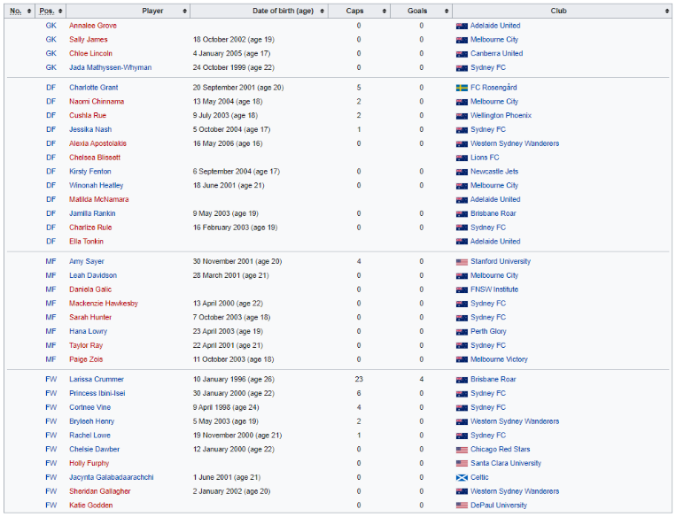Click the 23 caps value for Larissa Crummer
The width and height of the screenshot is (676, 517).
point(359,380)
